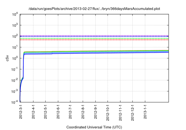Screen dimensions: 186x130
Task: Click the 2012-9-1 date label
Action: tap(96, 112)
